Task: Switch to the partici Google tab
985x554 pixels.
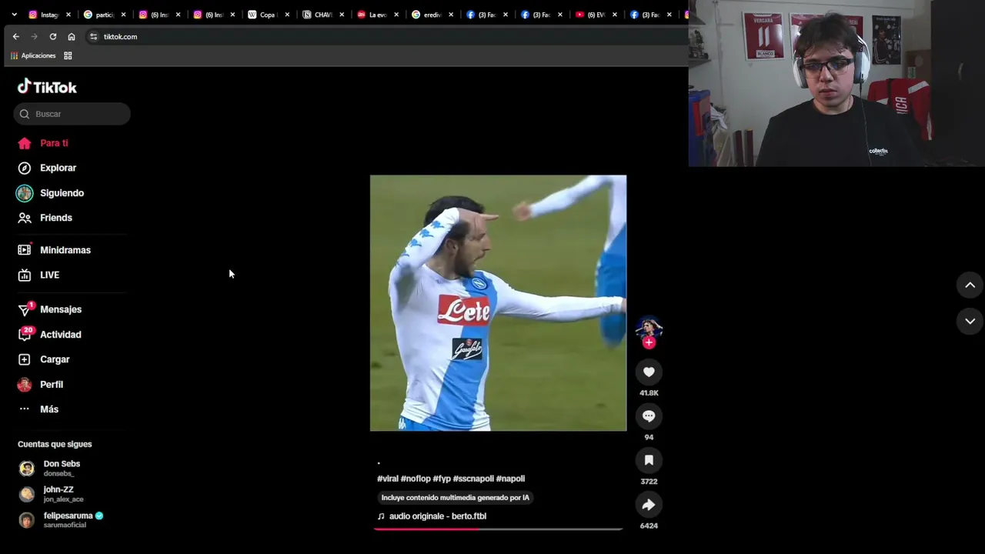Action: [x=98, y=15]
